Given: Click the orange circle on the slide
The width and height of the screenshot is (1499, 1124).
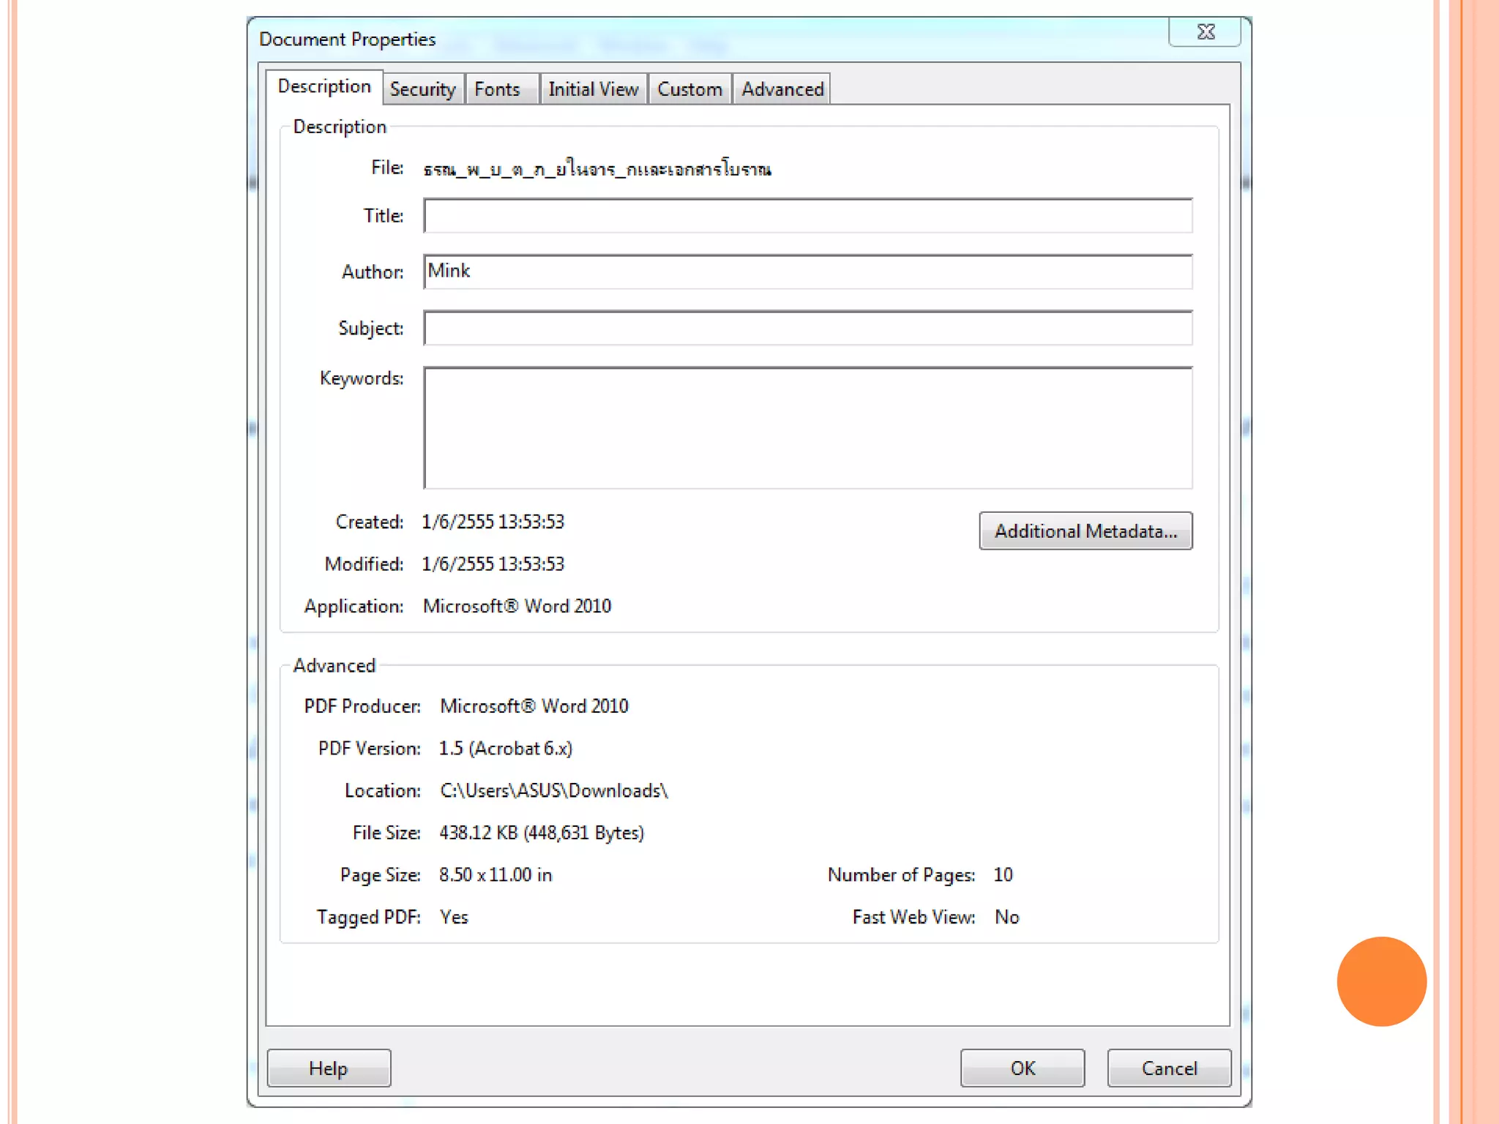Looking at the screenshot, I should coord(1381,981).
